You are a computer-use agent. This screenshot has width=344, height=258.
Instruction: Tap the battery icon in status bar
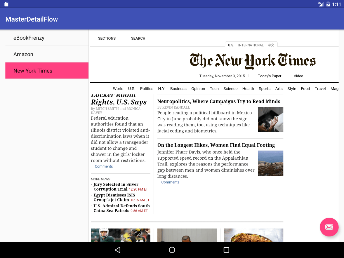tap(328, 4)
